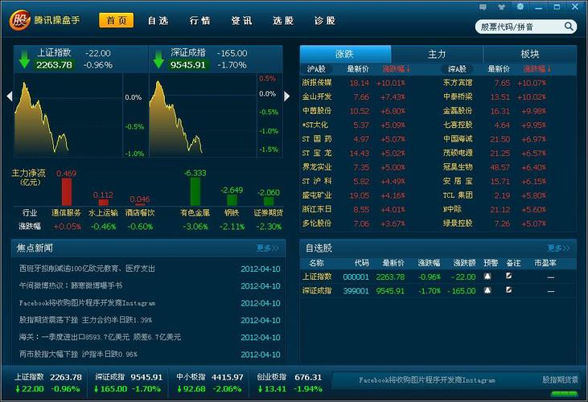Open the 行情 menu in top navigation
The image size is (588, 402).
click(x=199, y=21)
